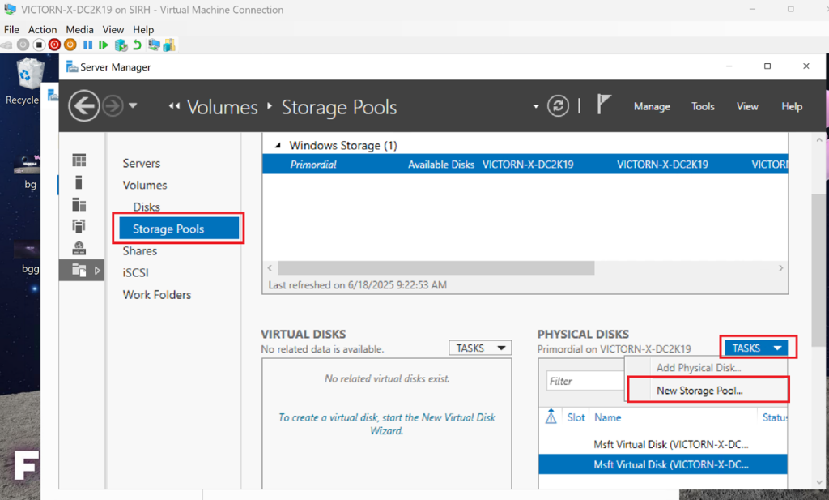Image resolution: width=829 pixels, height=500 pixels.
Task: Refresh Server Manager with the circular arrows icon
Action: (558, 106)
